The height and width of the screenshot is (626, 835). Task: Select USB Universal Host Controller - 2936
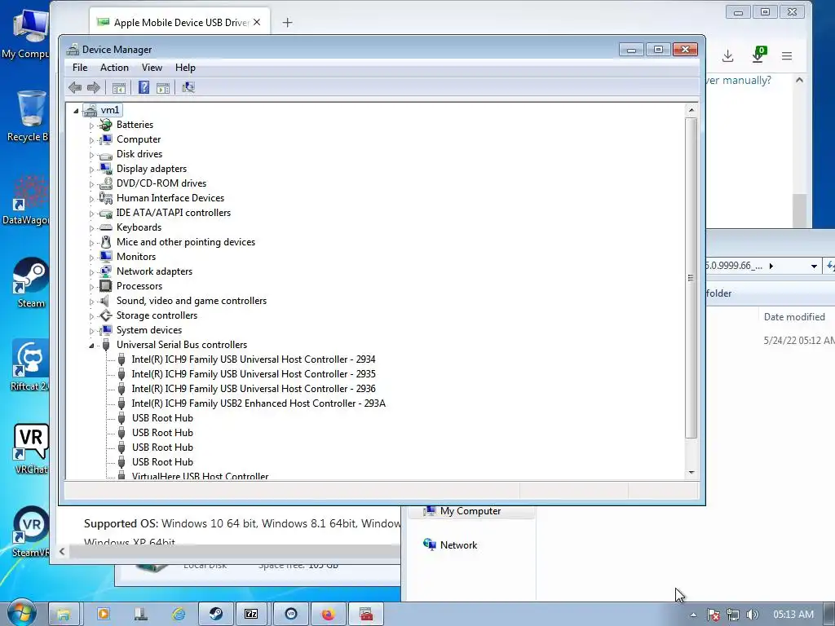coord(254,389)
